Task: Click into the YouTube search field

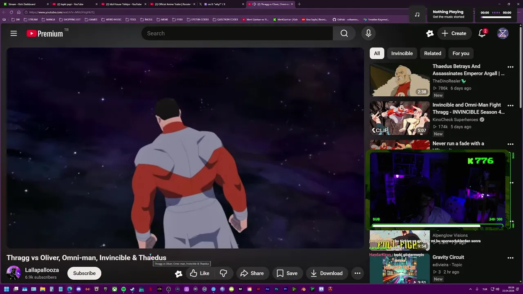Action: point(237,33)
